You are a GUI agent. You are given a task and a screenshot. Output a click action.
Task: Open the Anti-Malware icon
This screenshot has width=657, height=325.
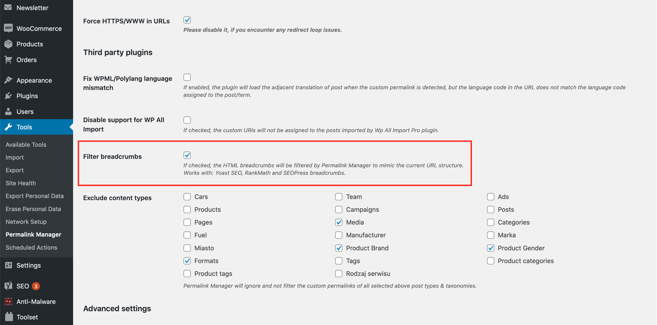tap(8, 302)
